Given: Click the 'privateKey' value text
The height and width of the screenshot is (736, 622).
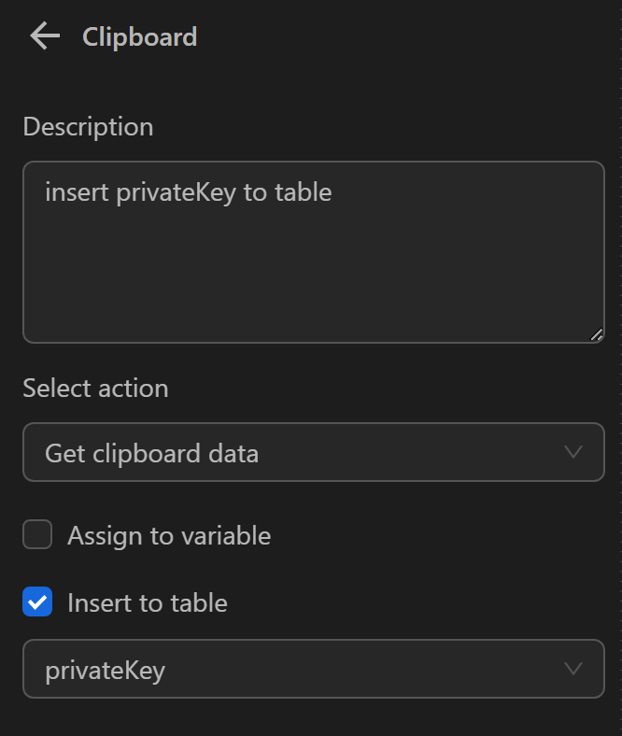Looking at the screenshot, I should coord(105,670).
